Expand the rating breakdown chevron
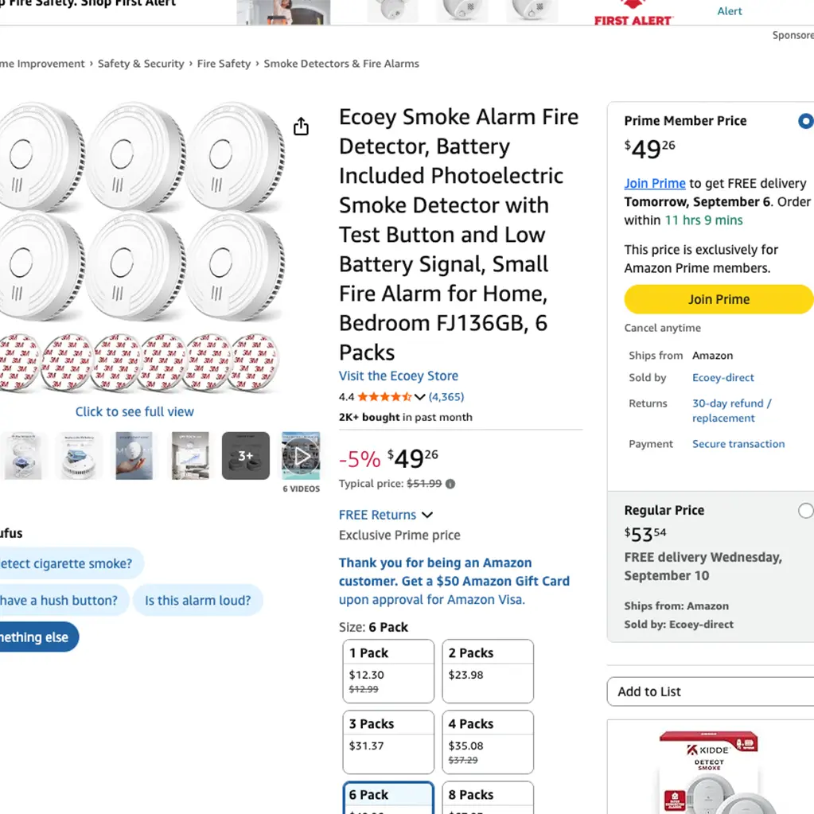 tap(420, 397)
